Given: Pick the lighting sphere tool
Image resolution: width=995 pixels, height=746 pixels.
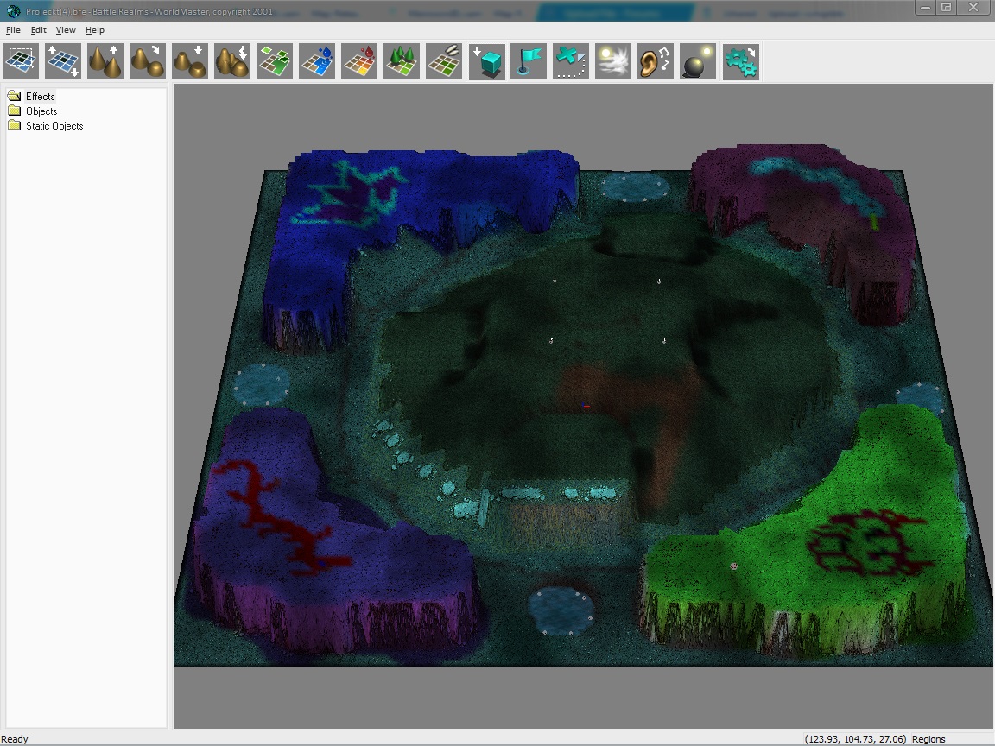Looking at the screenshot, I should [698, 61].
